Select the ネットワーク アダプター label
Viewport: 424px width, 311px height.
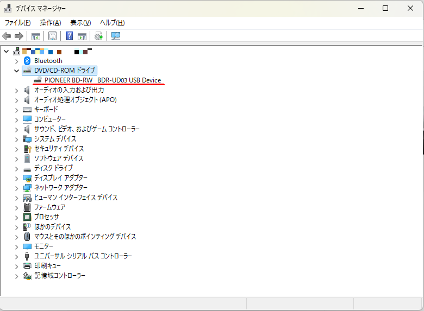(60, 187)
